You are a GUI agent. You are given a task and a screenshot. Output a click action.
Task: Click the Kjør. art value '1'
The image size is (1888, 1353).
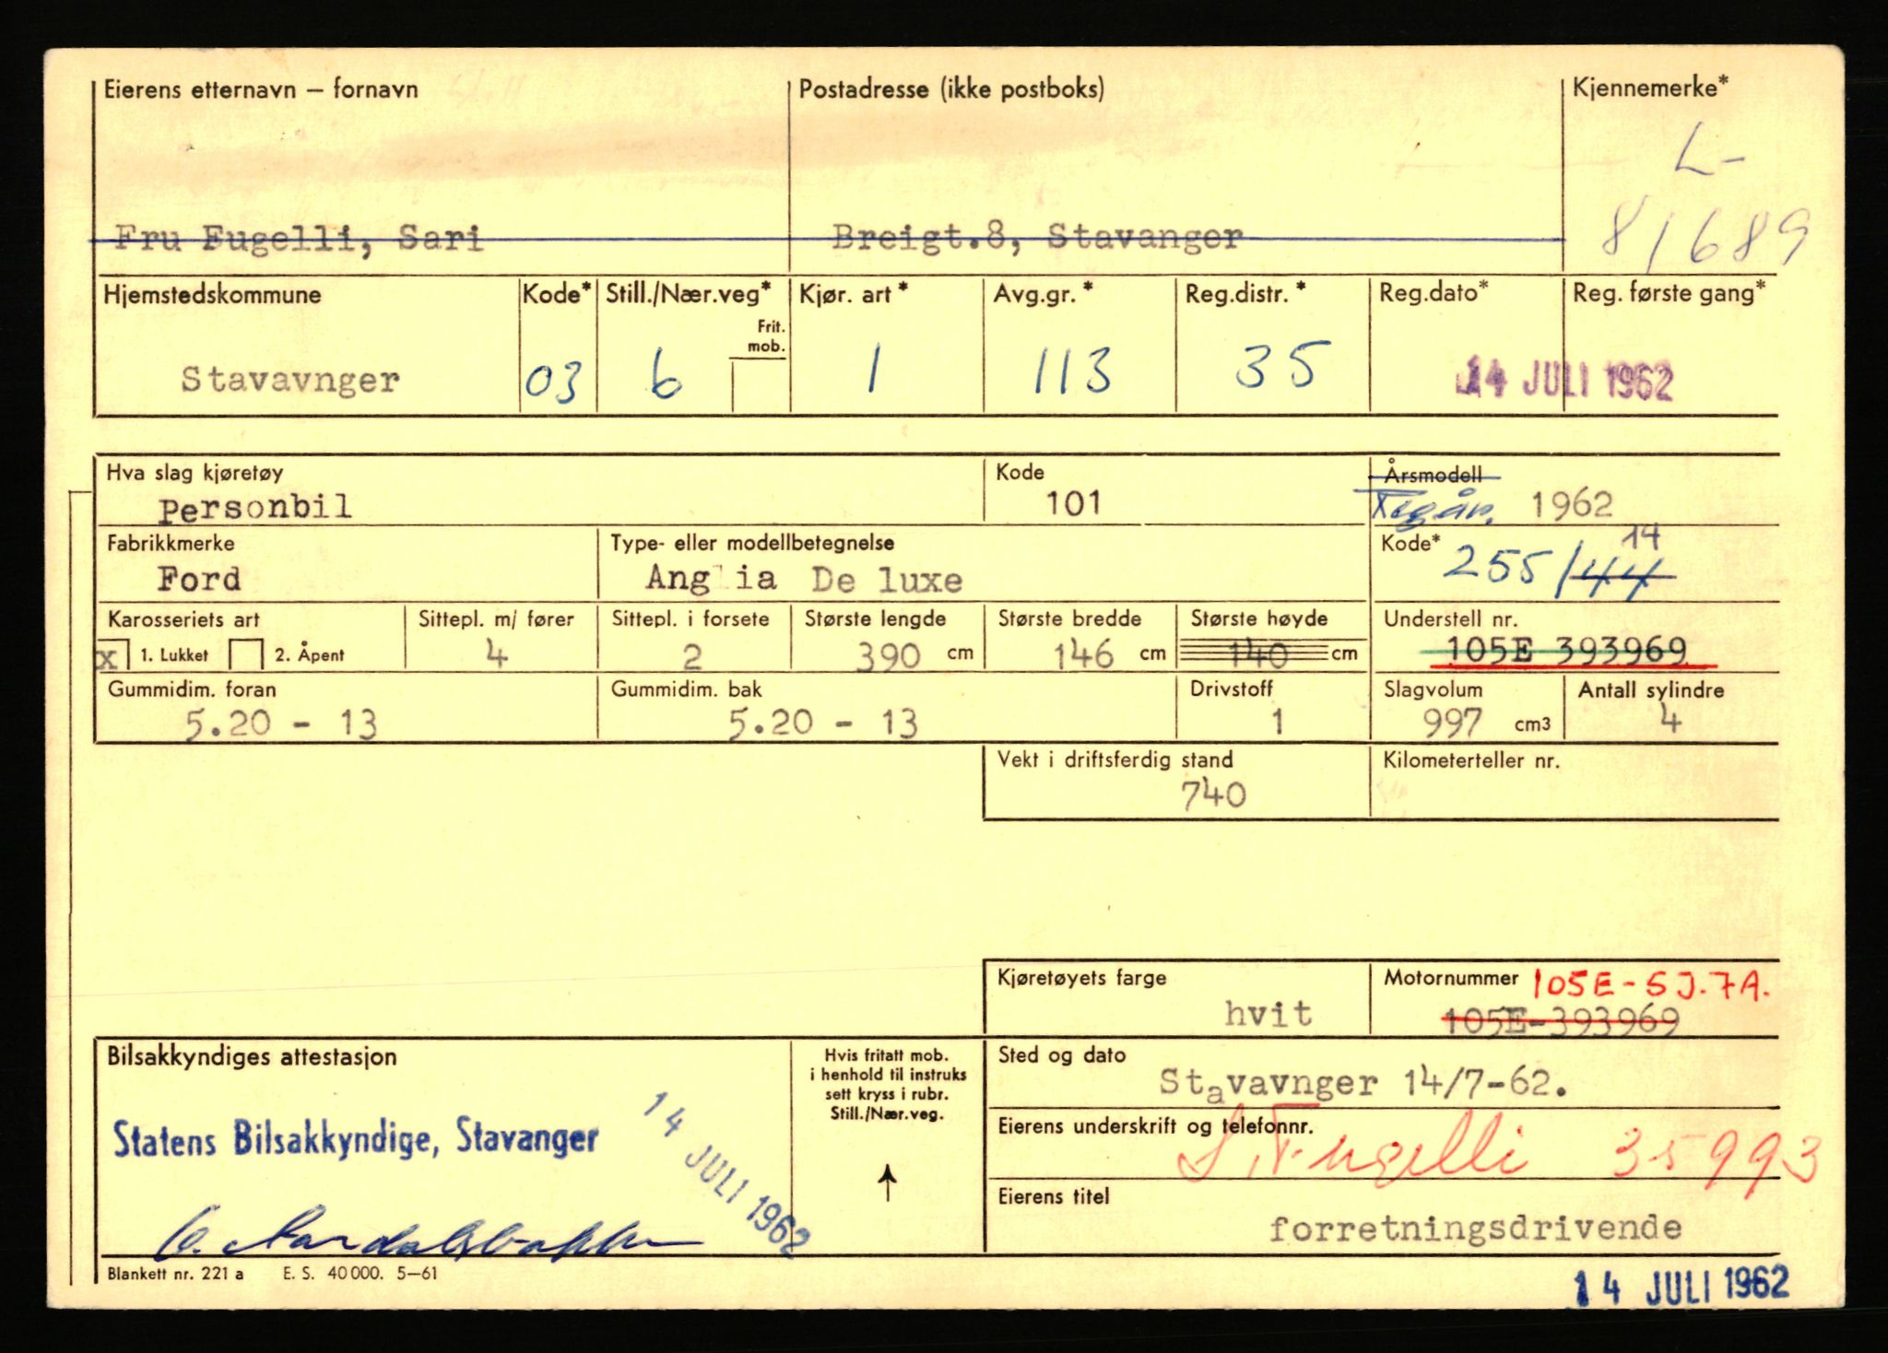pos(872,371)
